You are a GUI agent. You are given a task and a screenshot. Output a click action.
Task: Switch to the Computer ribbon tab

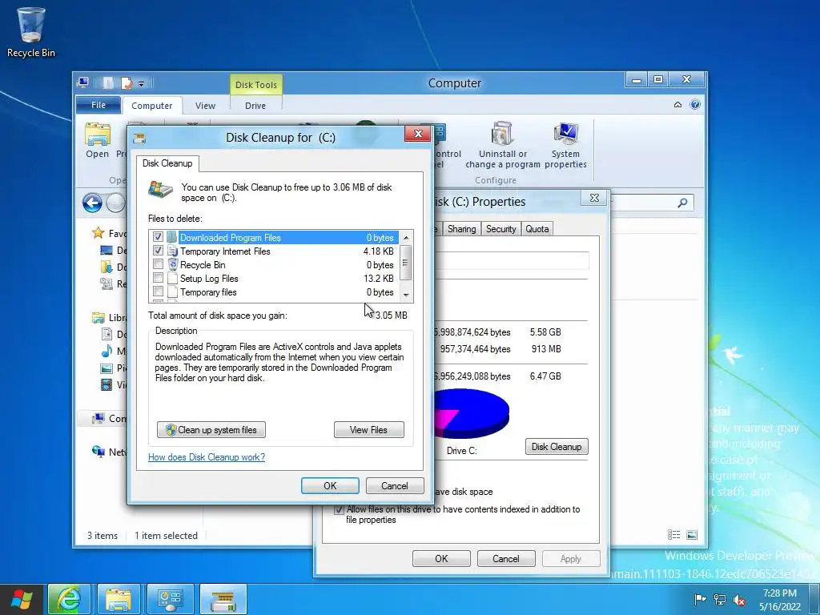click(x=151, y=106)
